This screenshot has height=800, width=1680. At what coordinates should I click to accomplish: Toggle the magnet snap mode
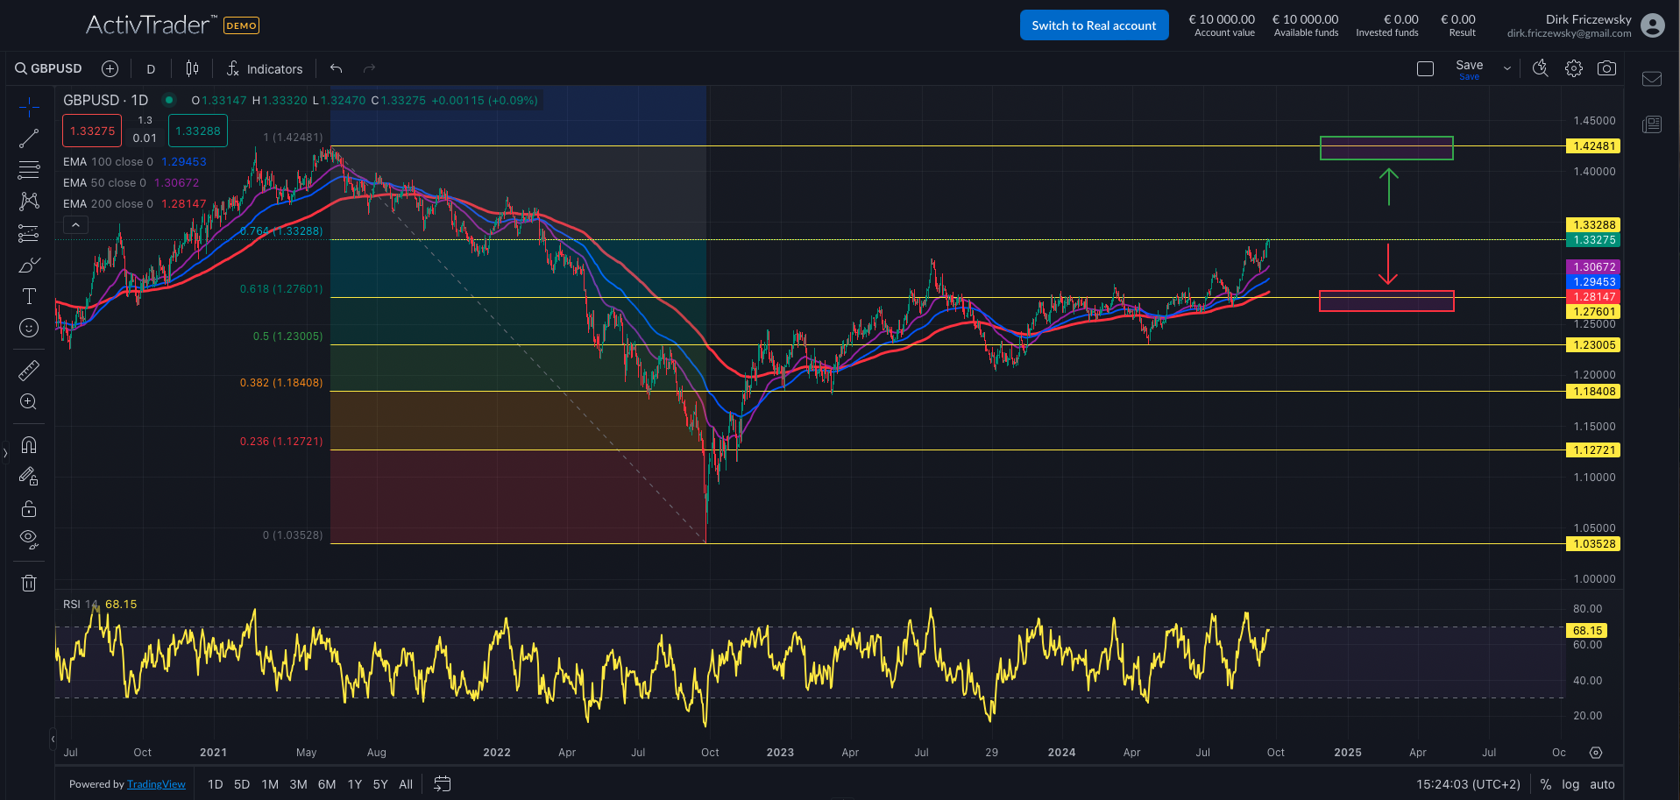(x=29, y=445)
